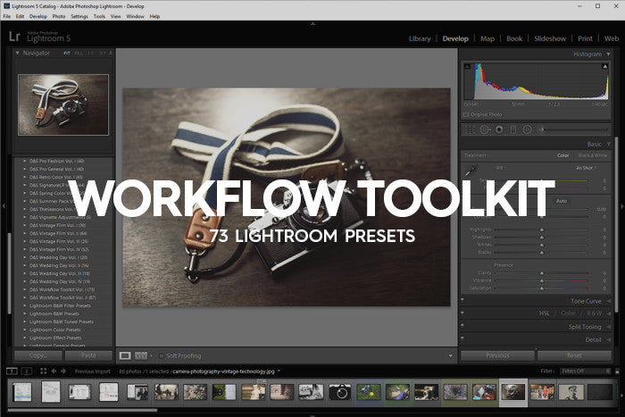625x417 pixels.
Task: Open the Settings menu
Action: click(79, 16)
